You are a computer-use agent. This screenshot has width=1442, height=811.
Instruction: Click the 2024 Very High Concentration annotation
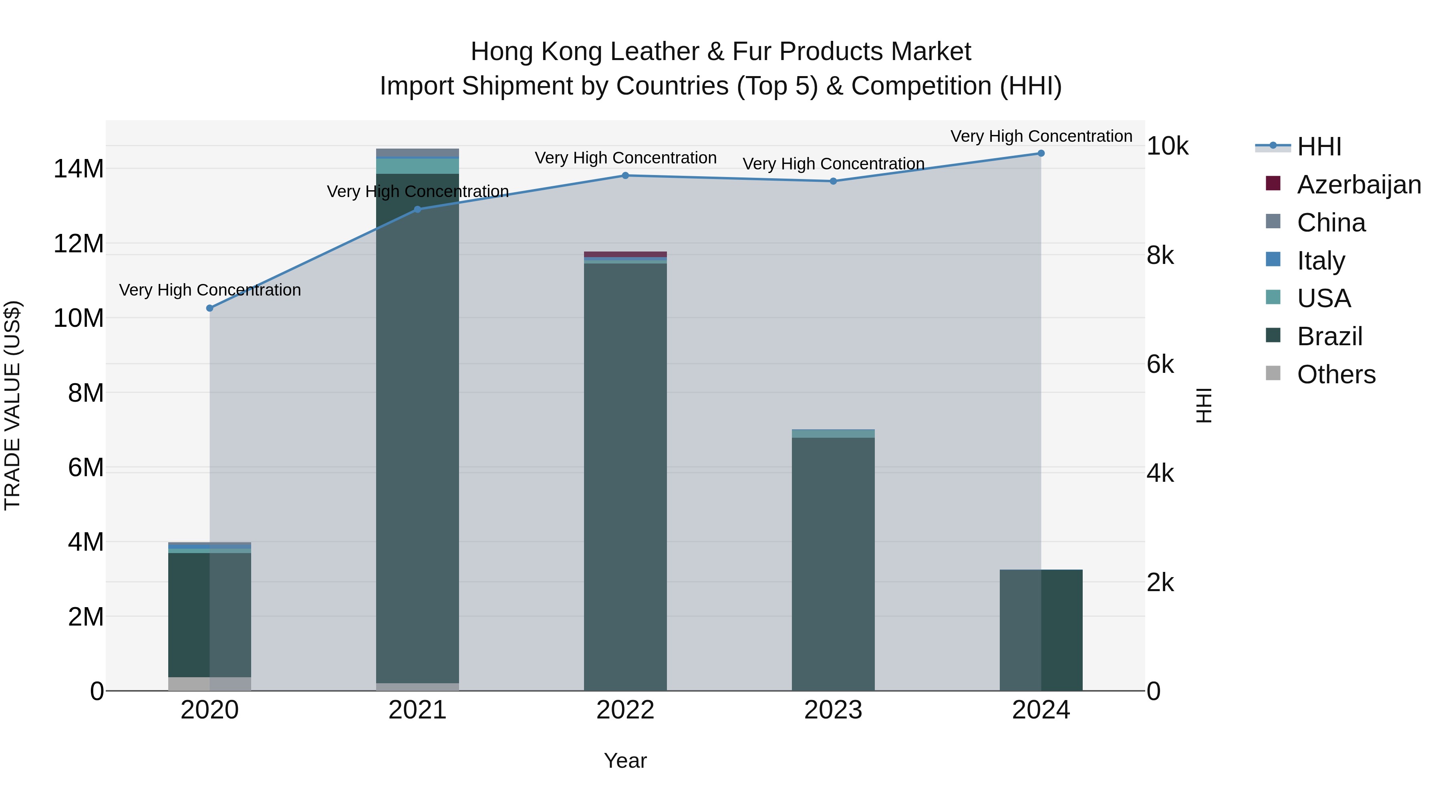click(x=1041, y=136)
